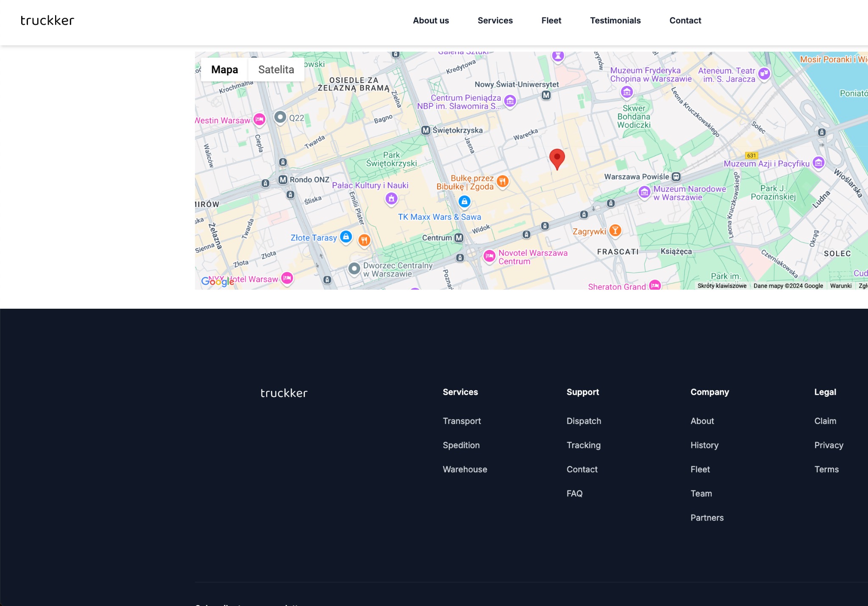Switch map to Mapa view
Viewport: 868px width, 606px height.
point(225,69)
